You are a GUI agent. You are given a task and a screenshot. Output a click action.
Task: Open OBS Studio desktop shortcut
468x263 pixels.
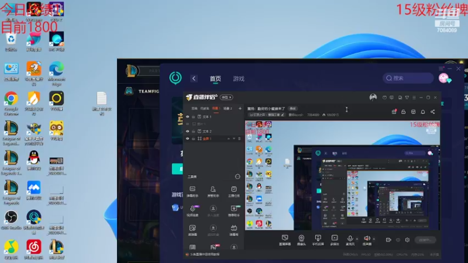pyautogui.click(x=11, y=220)
